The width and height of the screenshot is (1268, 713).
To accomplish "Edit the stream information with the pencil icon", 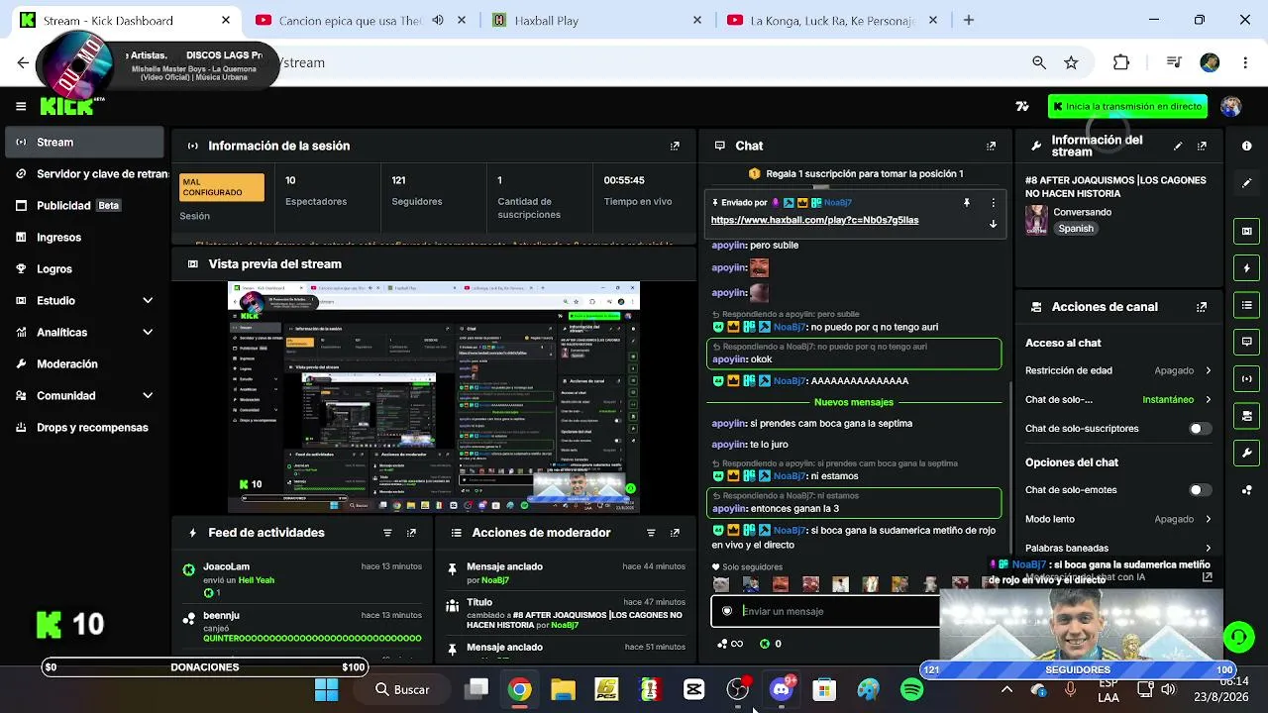I will point(1178,146).
